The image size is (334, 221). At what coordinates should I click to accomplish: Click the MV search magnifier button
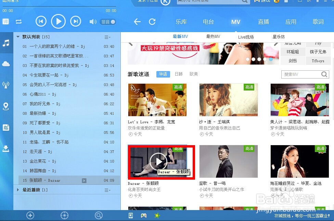[x=324, y=74]
